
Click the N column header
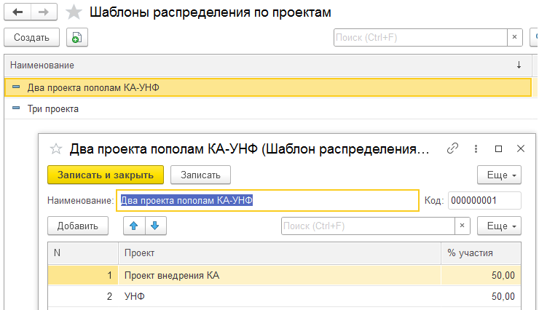[83, 253]
